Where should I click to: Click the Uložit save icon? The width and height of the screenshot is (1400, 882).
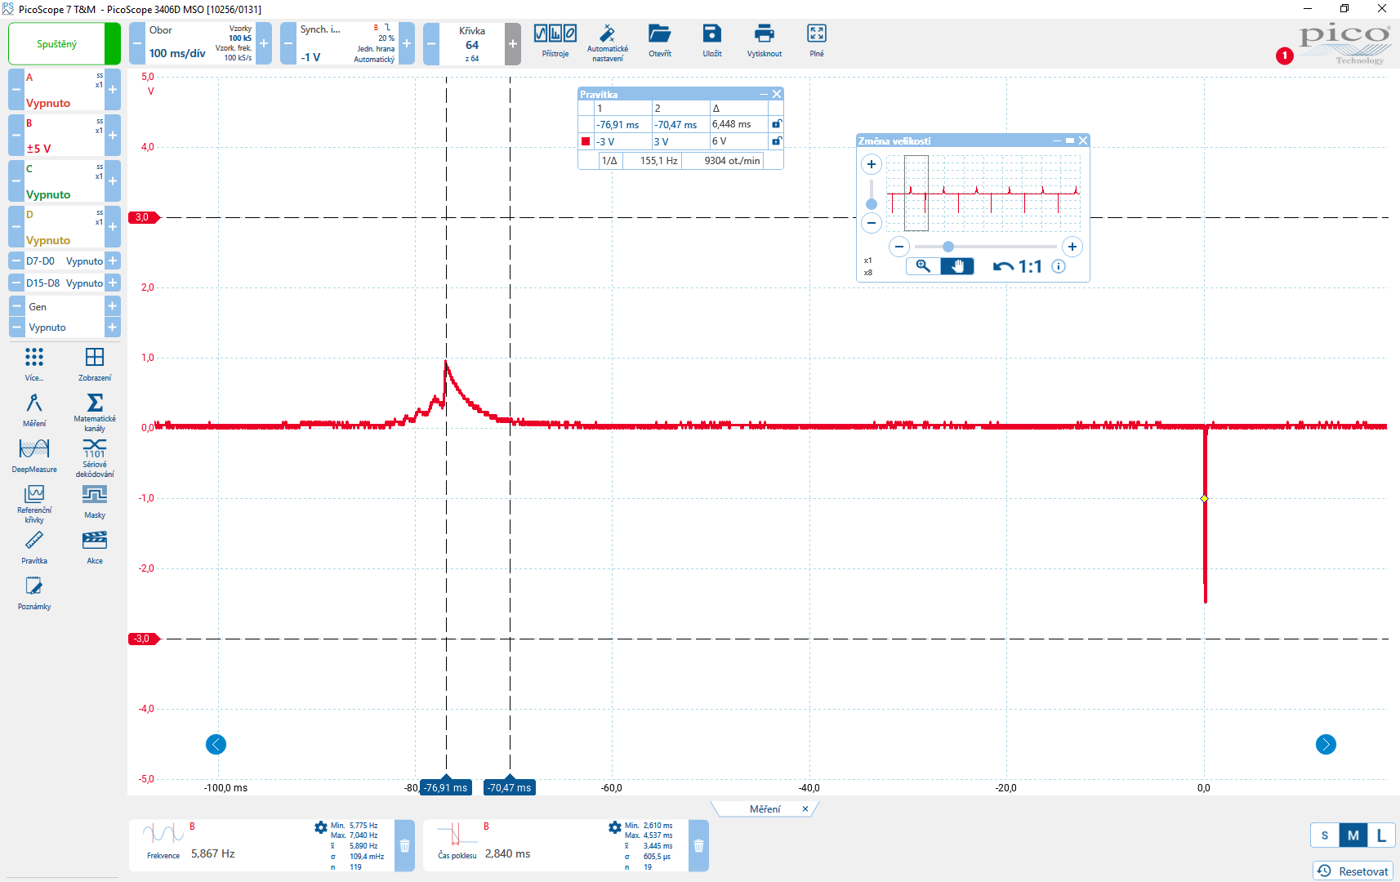coord(711,39)
